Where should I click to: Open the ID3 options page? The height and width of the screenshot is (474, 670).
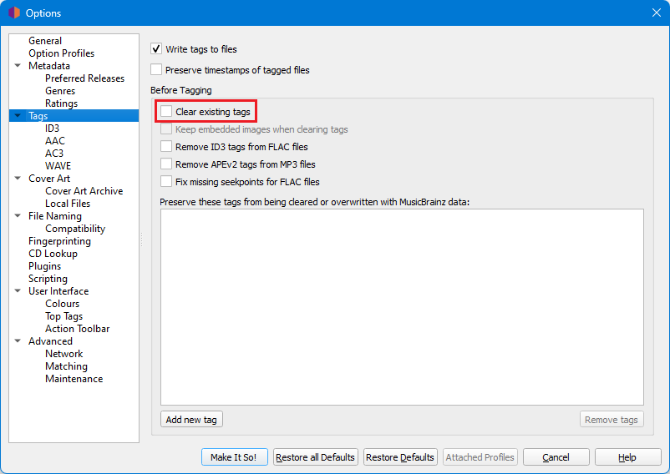tap(52, 128)
